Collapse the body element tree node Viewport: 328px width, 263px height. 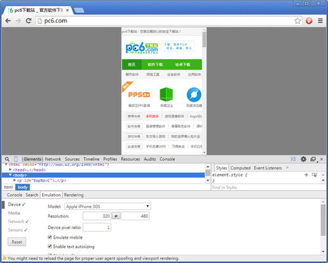pyautogui.click(x=10, y=175)
